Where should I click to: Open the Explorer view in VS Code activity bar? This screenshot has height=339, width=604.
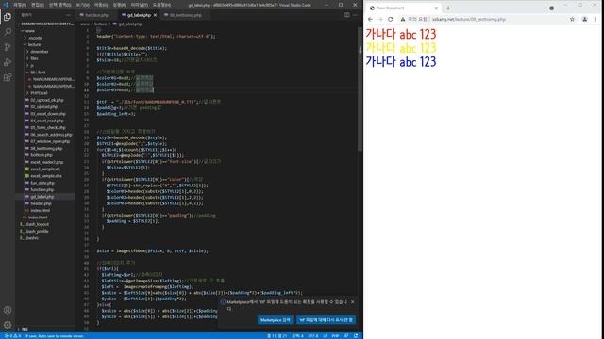tap(8, 17)
